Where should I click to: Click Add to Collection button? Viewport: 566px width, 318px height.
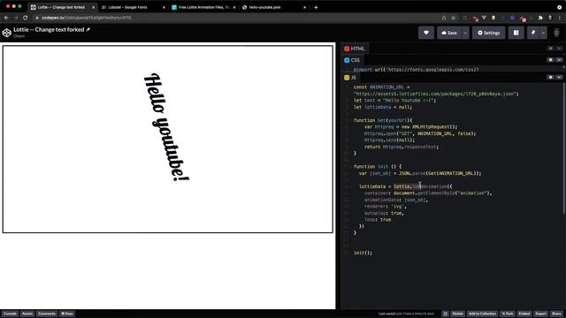482,314
